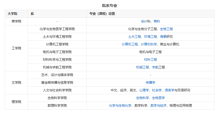Click the 社会学 link
The height and width of the screenshot is (113, 219).
coord(157,90)
